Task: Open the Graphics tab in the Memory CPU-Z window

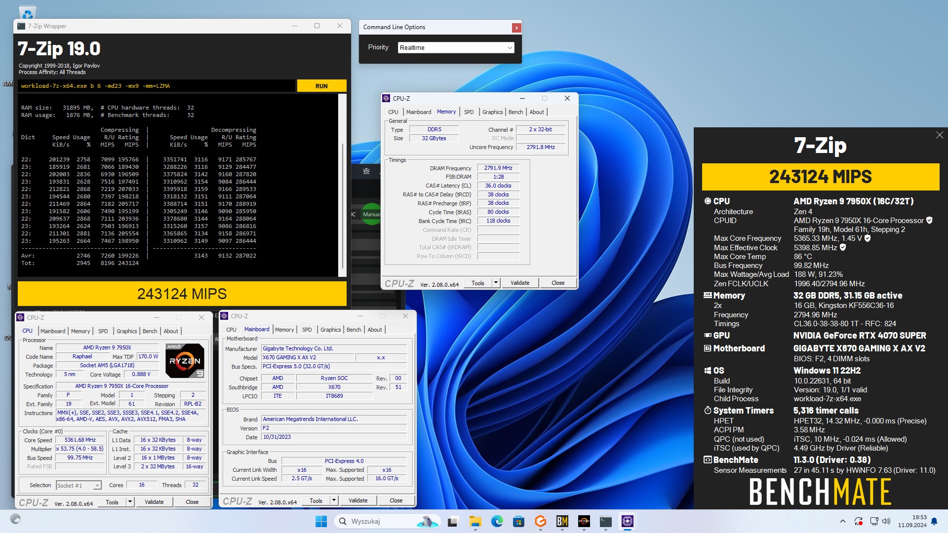Action: (x=492, y=112)
